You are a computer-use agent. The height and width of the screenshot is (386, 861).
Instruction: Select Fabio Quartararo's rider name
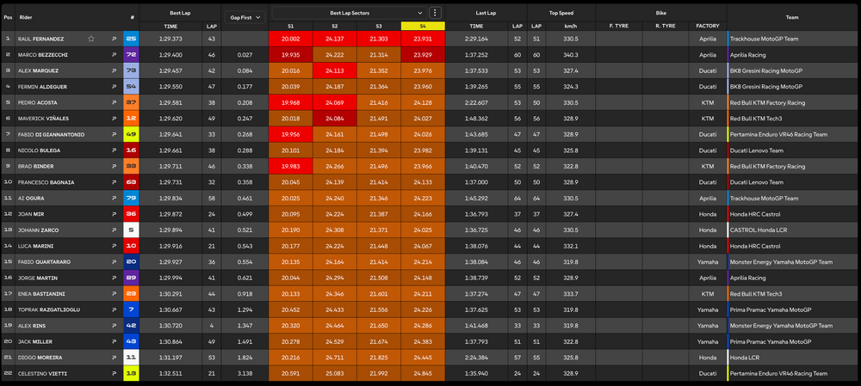(46, 262)
